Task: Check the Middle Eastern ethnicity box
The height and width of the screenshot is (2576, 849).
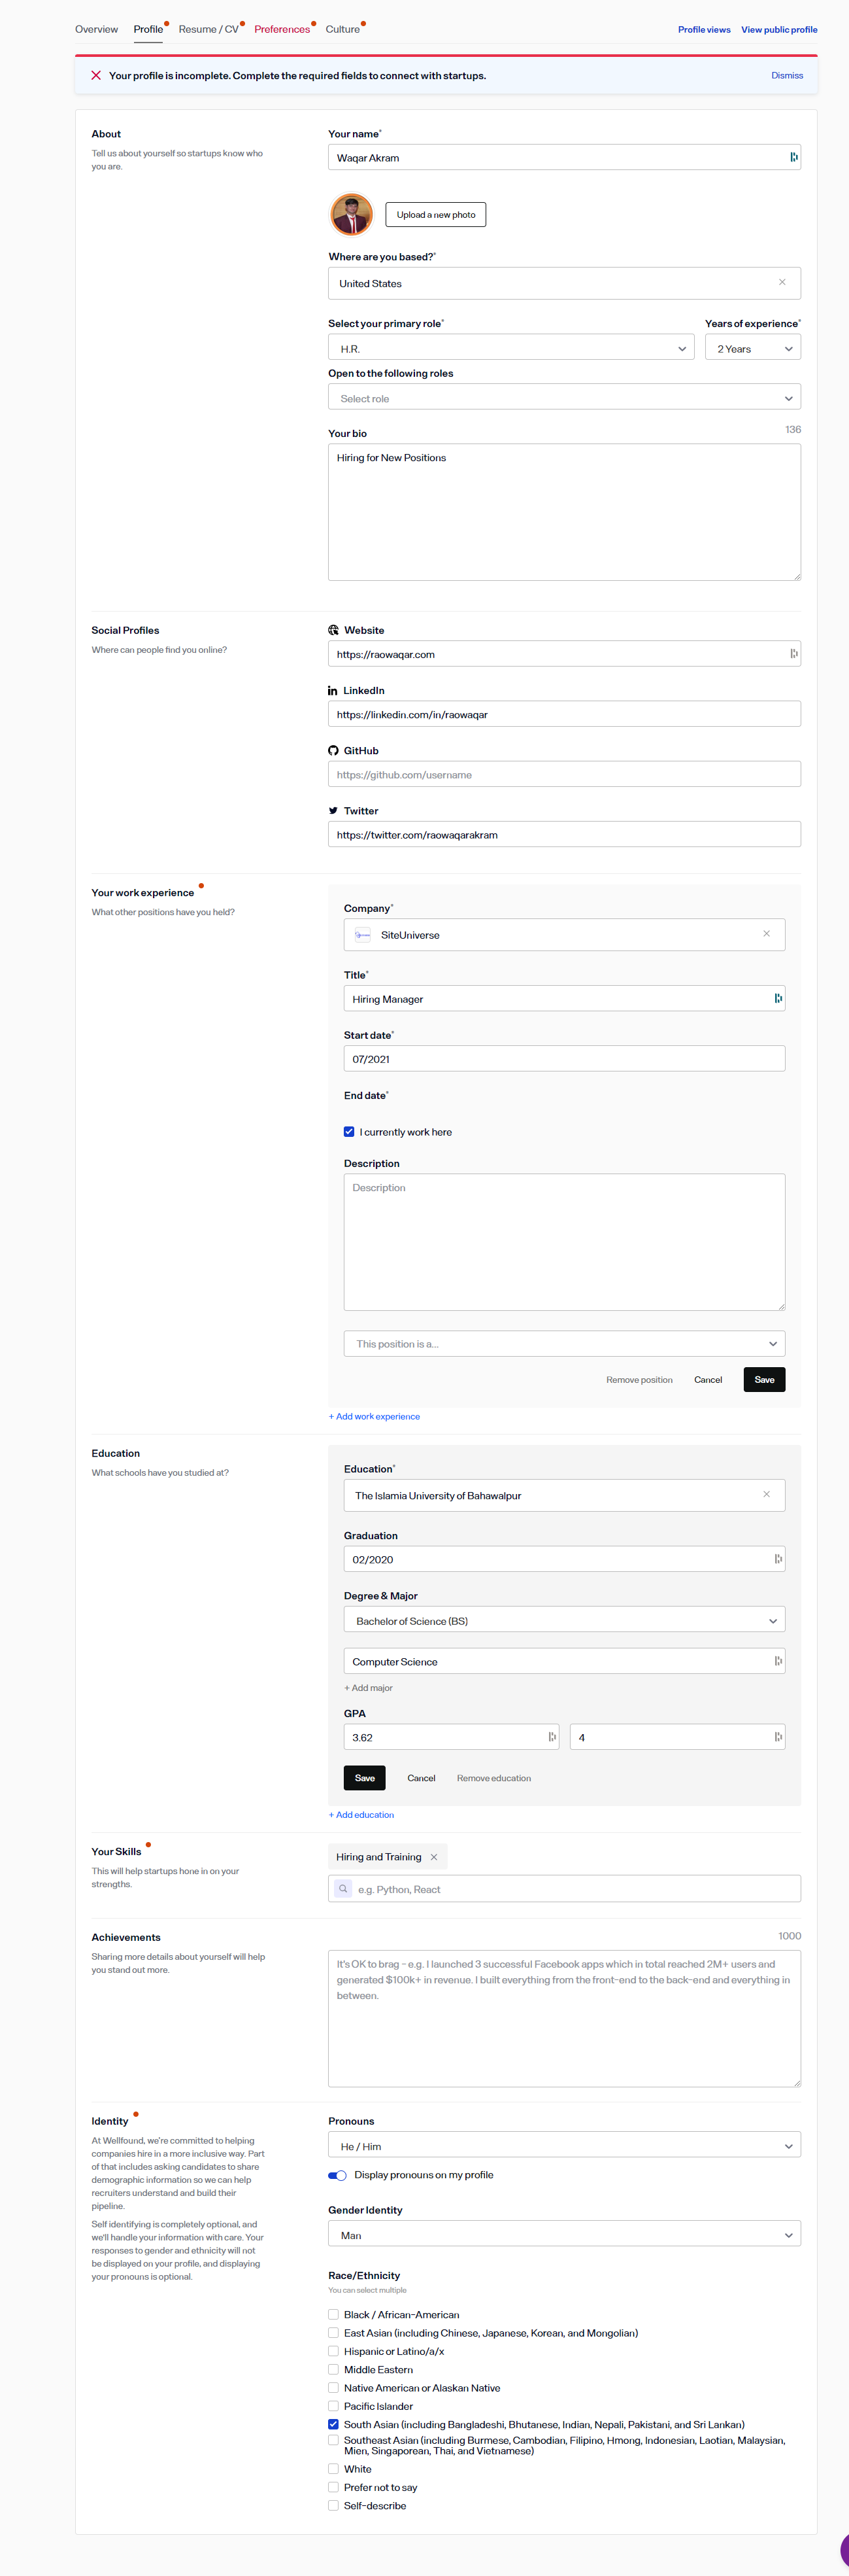Action: [x=333, y=2369]
